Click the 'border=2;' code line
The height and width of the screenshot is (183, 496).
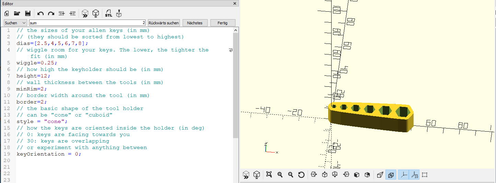pos(32,102)
